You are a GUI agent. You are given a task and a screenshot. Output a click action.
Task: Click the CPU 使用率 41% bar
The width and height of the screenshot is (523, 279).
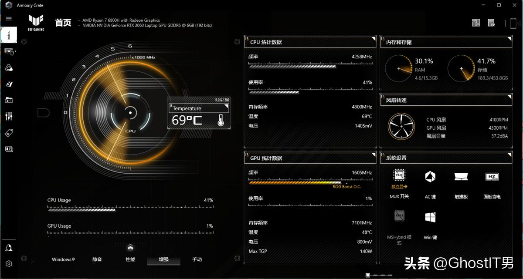(310, 92)
